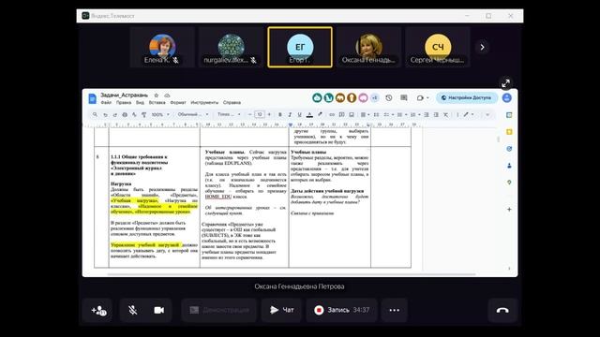Open Maps in the Docs side panel
This screenshot has width=600, height=337.
[509, 183]
